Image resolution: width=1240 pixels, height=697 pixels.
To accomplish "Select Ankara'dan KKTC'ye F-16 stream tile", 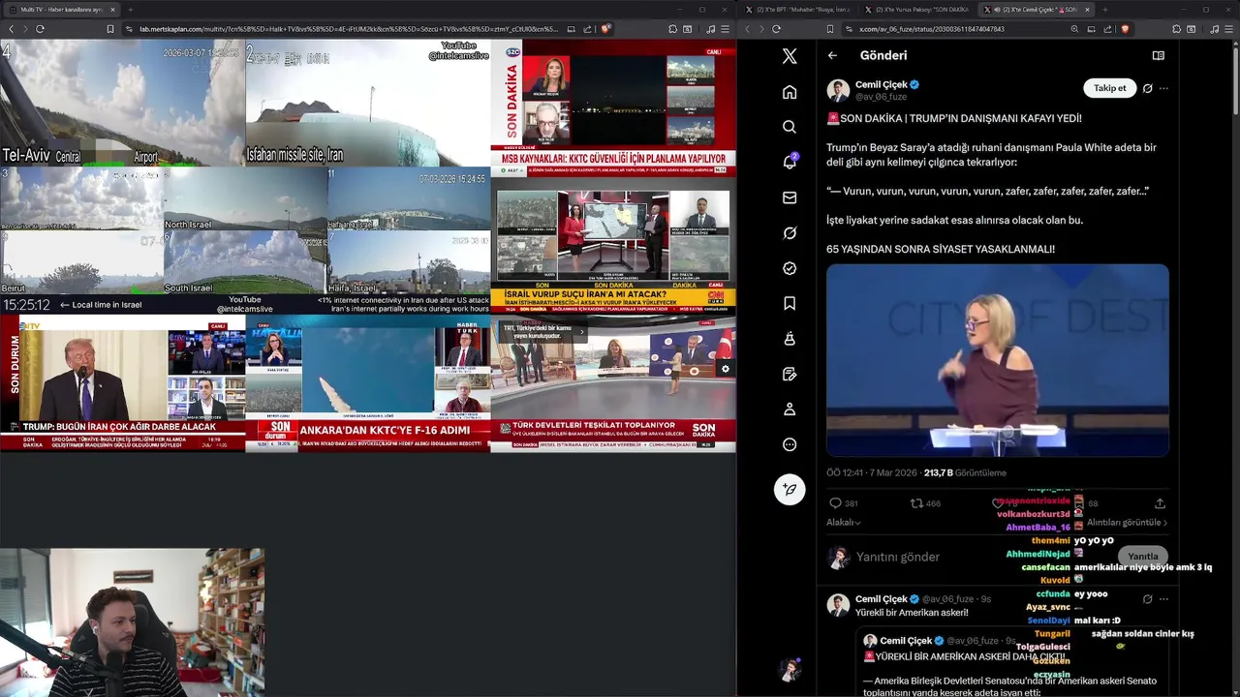I will click(368, 383).
